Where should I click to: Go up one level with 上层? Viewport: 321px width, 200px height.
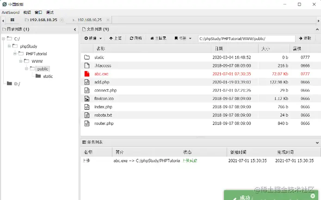click(x=115, y=38)
